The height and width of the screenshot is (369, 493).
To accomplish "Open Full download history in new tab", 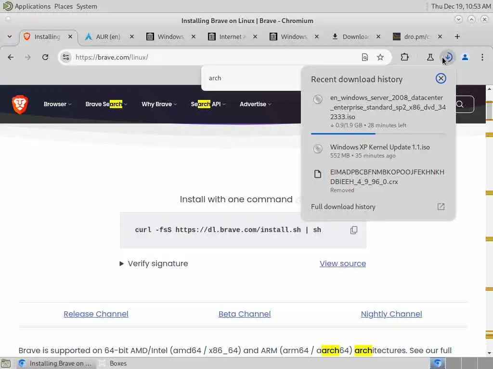I will click(441, 207).
